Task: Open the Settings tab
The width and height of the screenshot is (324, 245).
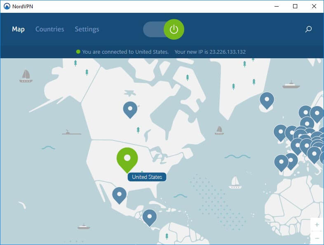Action: 87,29
